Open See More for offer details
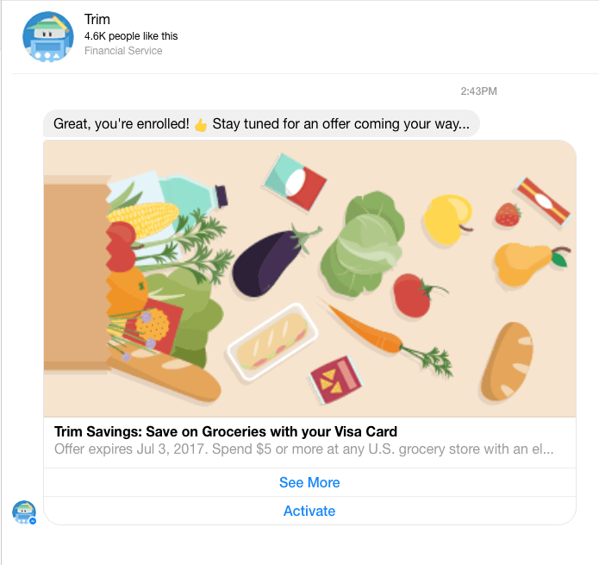This screenshot has height=565, width=599. coord(309,482)
